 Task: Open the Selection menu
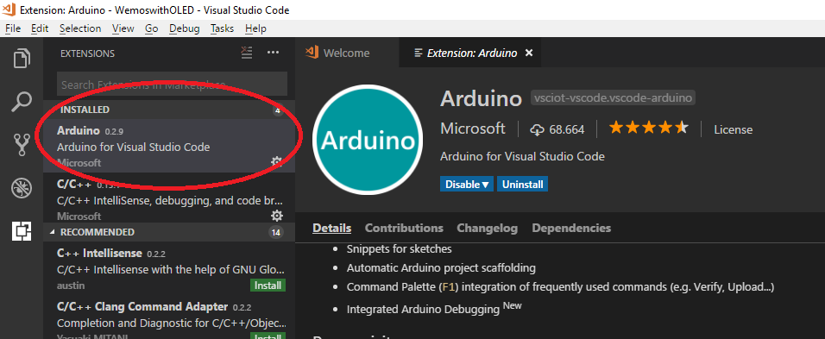[80, 28]
